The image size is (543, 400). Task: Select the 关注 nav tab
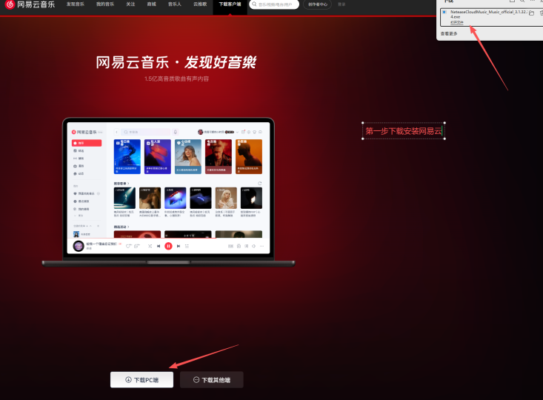pos(130,4)
